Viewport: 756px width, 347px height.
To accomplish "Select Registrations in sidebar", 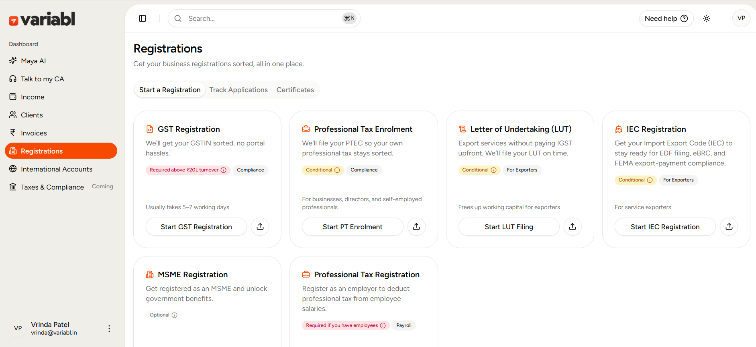I will pos(61,151).
